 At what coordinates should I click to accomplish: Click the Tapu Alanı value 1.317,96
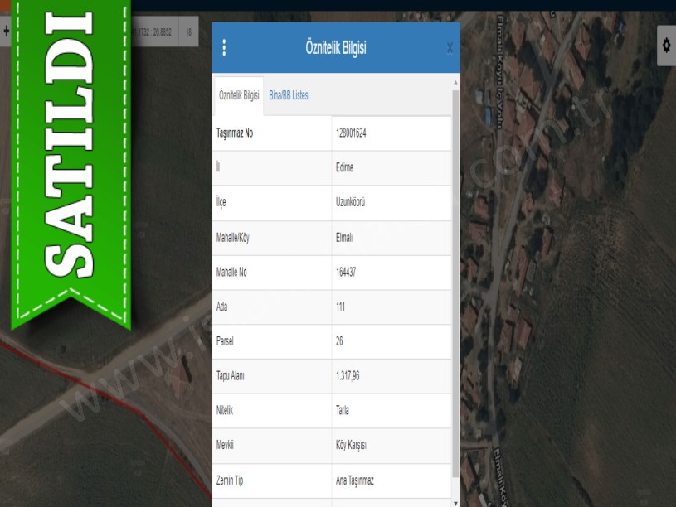(348, 376)
